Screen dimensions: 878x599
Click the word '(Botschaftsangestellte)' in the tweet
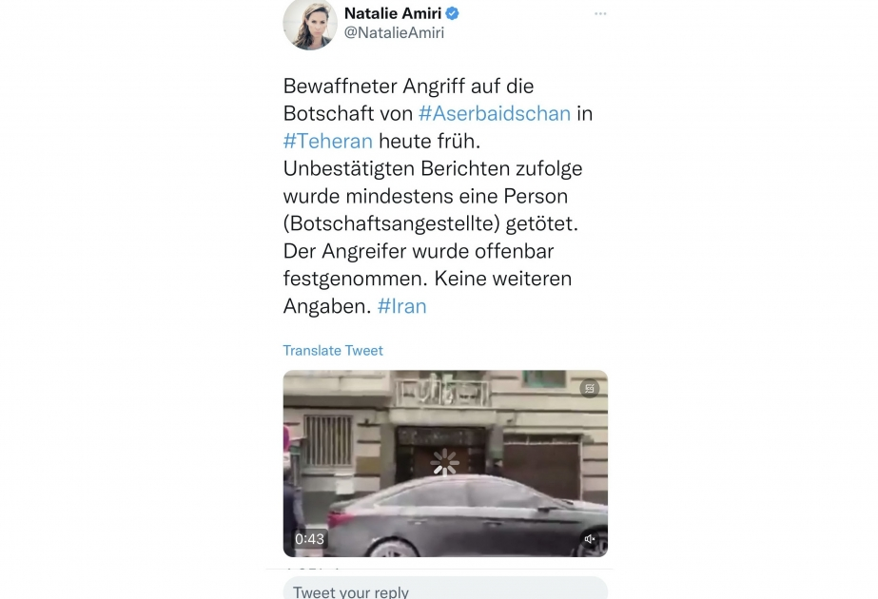pos(391,223)
